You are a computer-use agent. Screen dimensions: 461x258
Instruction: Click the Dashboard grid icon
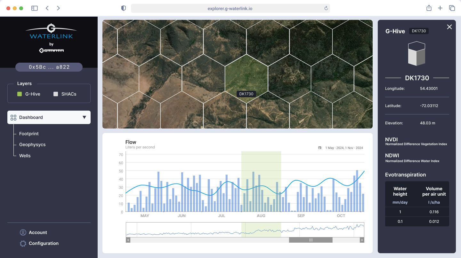[x=13, y=117]
